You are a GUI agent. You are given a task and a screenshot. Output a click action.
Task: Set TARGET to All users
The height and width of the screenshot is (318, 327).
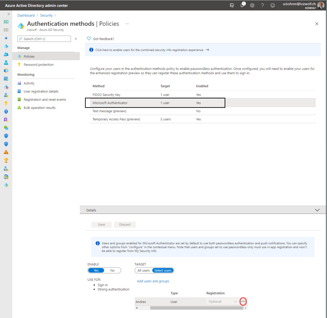144,270
